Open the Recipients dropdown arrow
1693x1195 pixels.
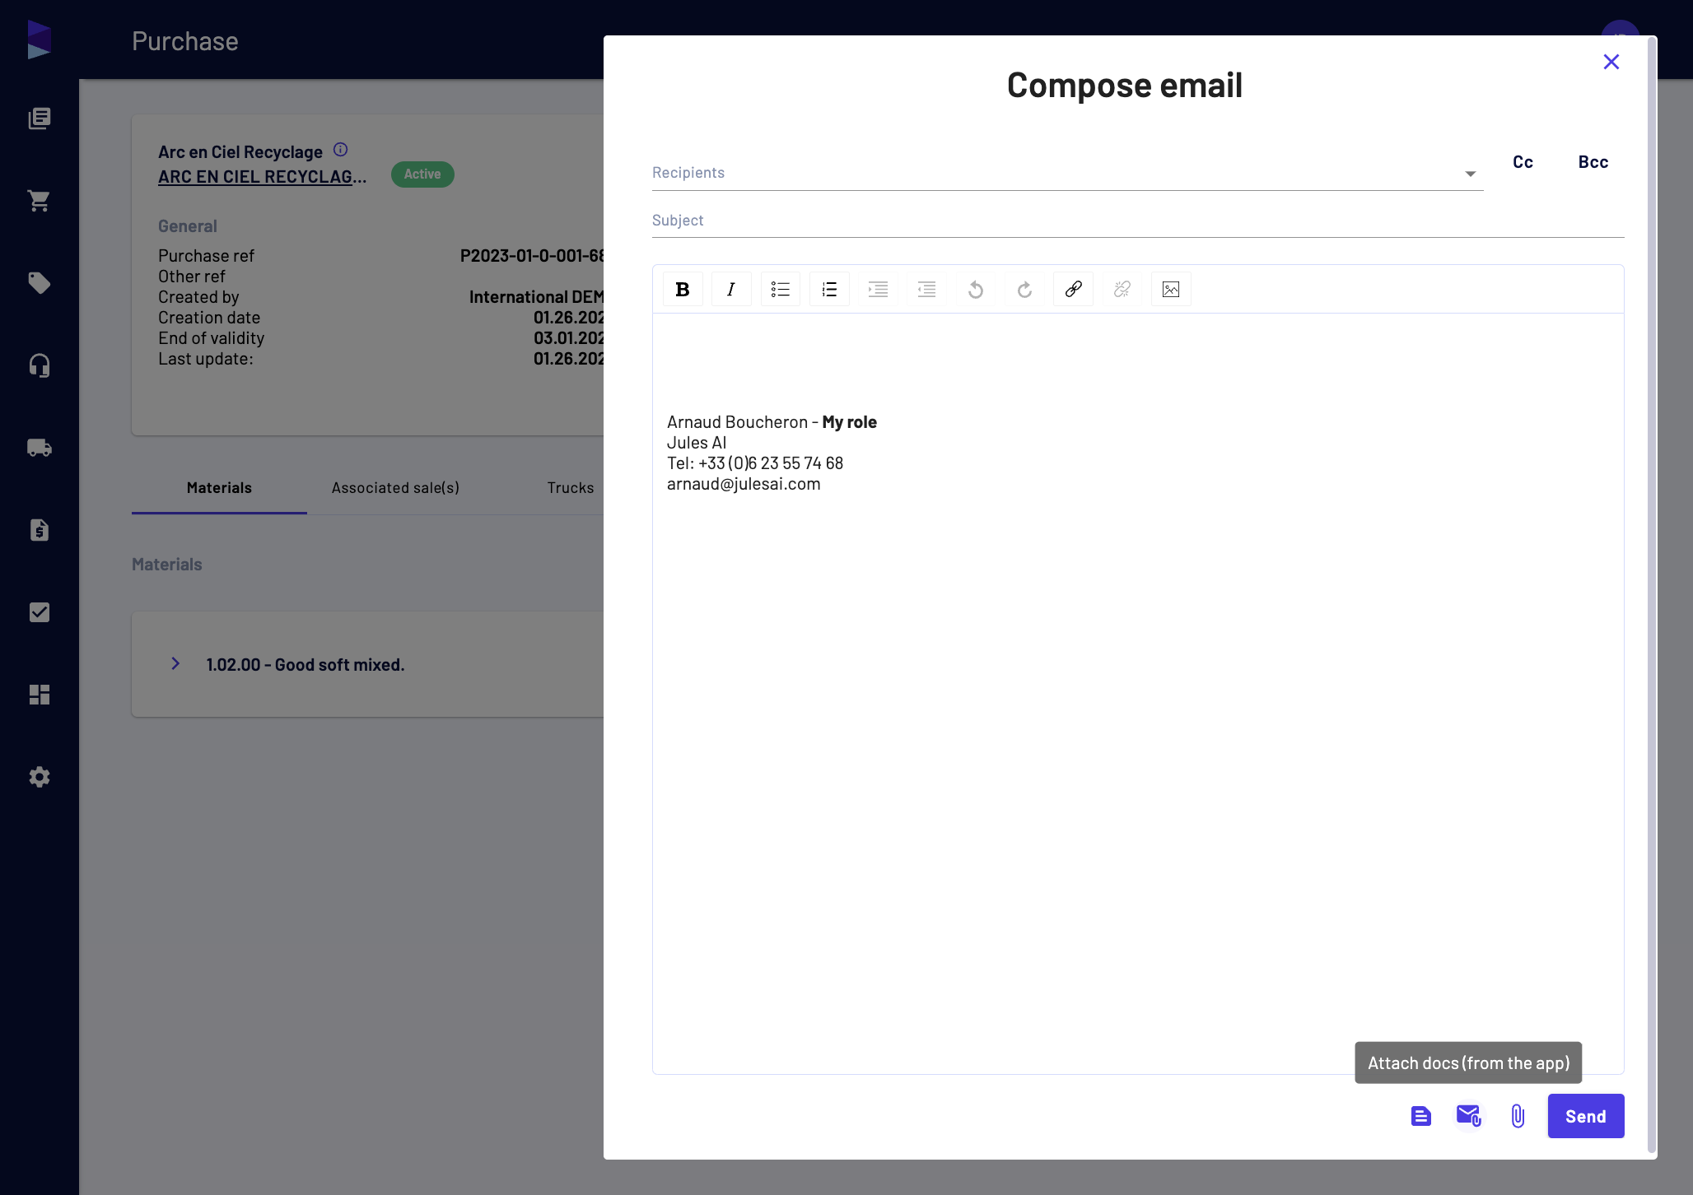[x=1471, y=174]
